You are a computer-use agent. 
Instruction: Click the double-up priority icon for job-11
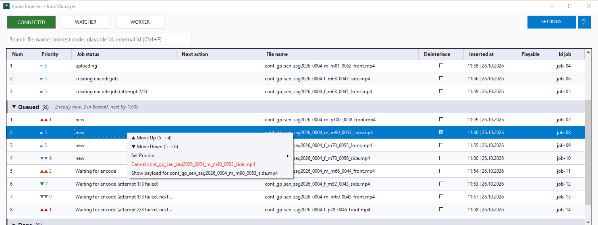point(44,171)
